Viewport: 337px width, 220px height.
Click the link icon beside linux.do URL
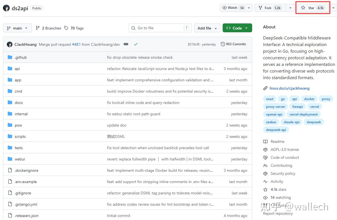tap(265, 88)
